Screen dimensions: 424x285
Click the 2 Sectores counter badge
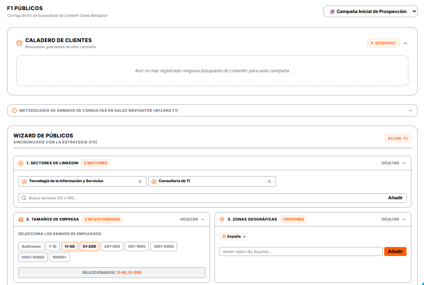(x=96, y=163)
